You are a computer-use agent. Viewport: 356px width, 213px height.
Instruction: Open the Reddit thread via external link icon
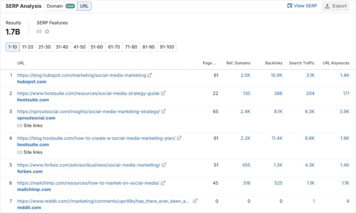(195, 201)
